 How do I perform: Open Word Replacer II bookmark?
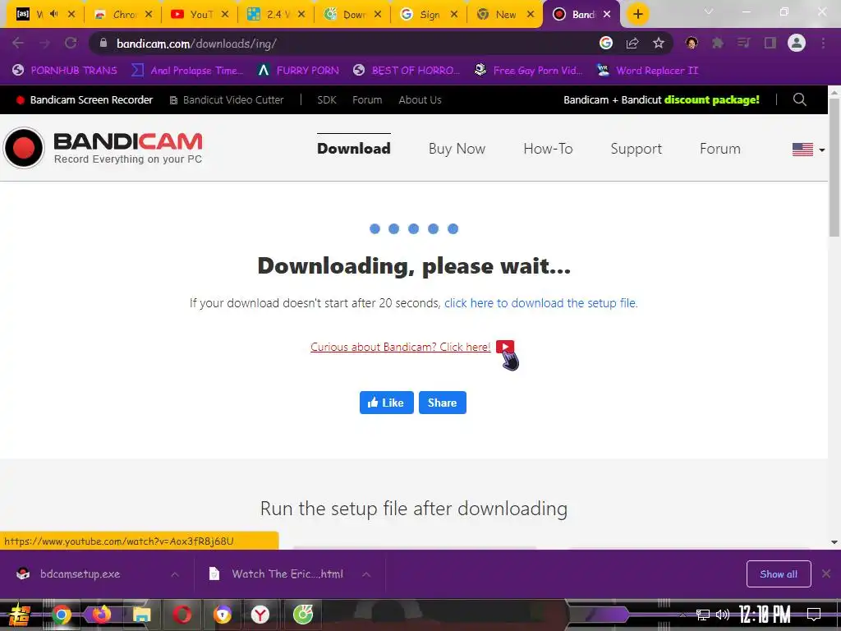[647, 71]
